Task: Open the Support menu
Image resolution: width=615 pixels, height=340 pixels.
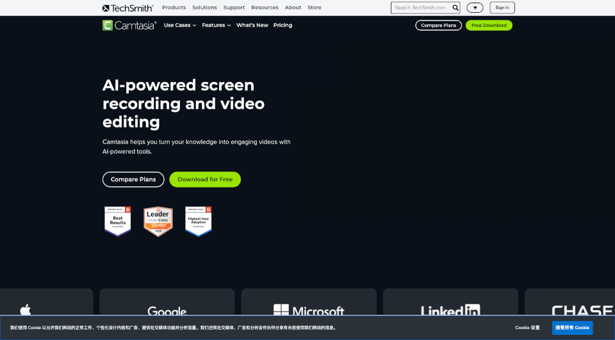Action: tap(234, 8)
